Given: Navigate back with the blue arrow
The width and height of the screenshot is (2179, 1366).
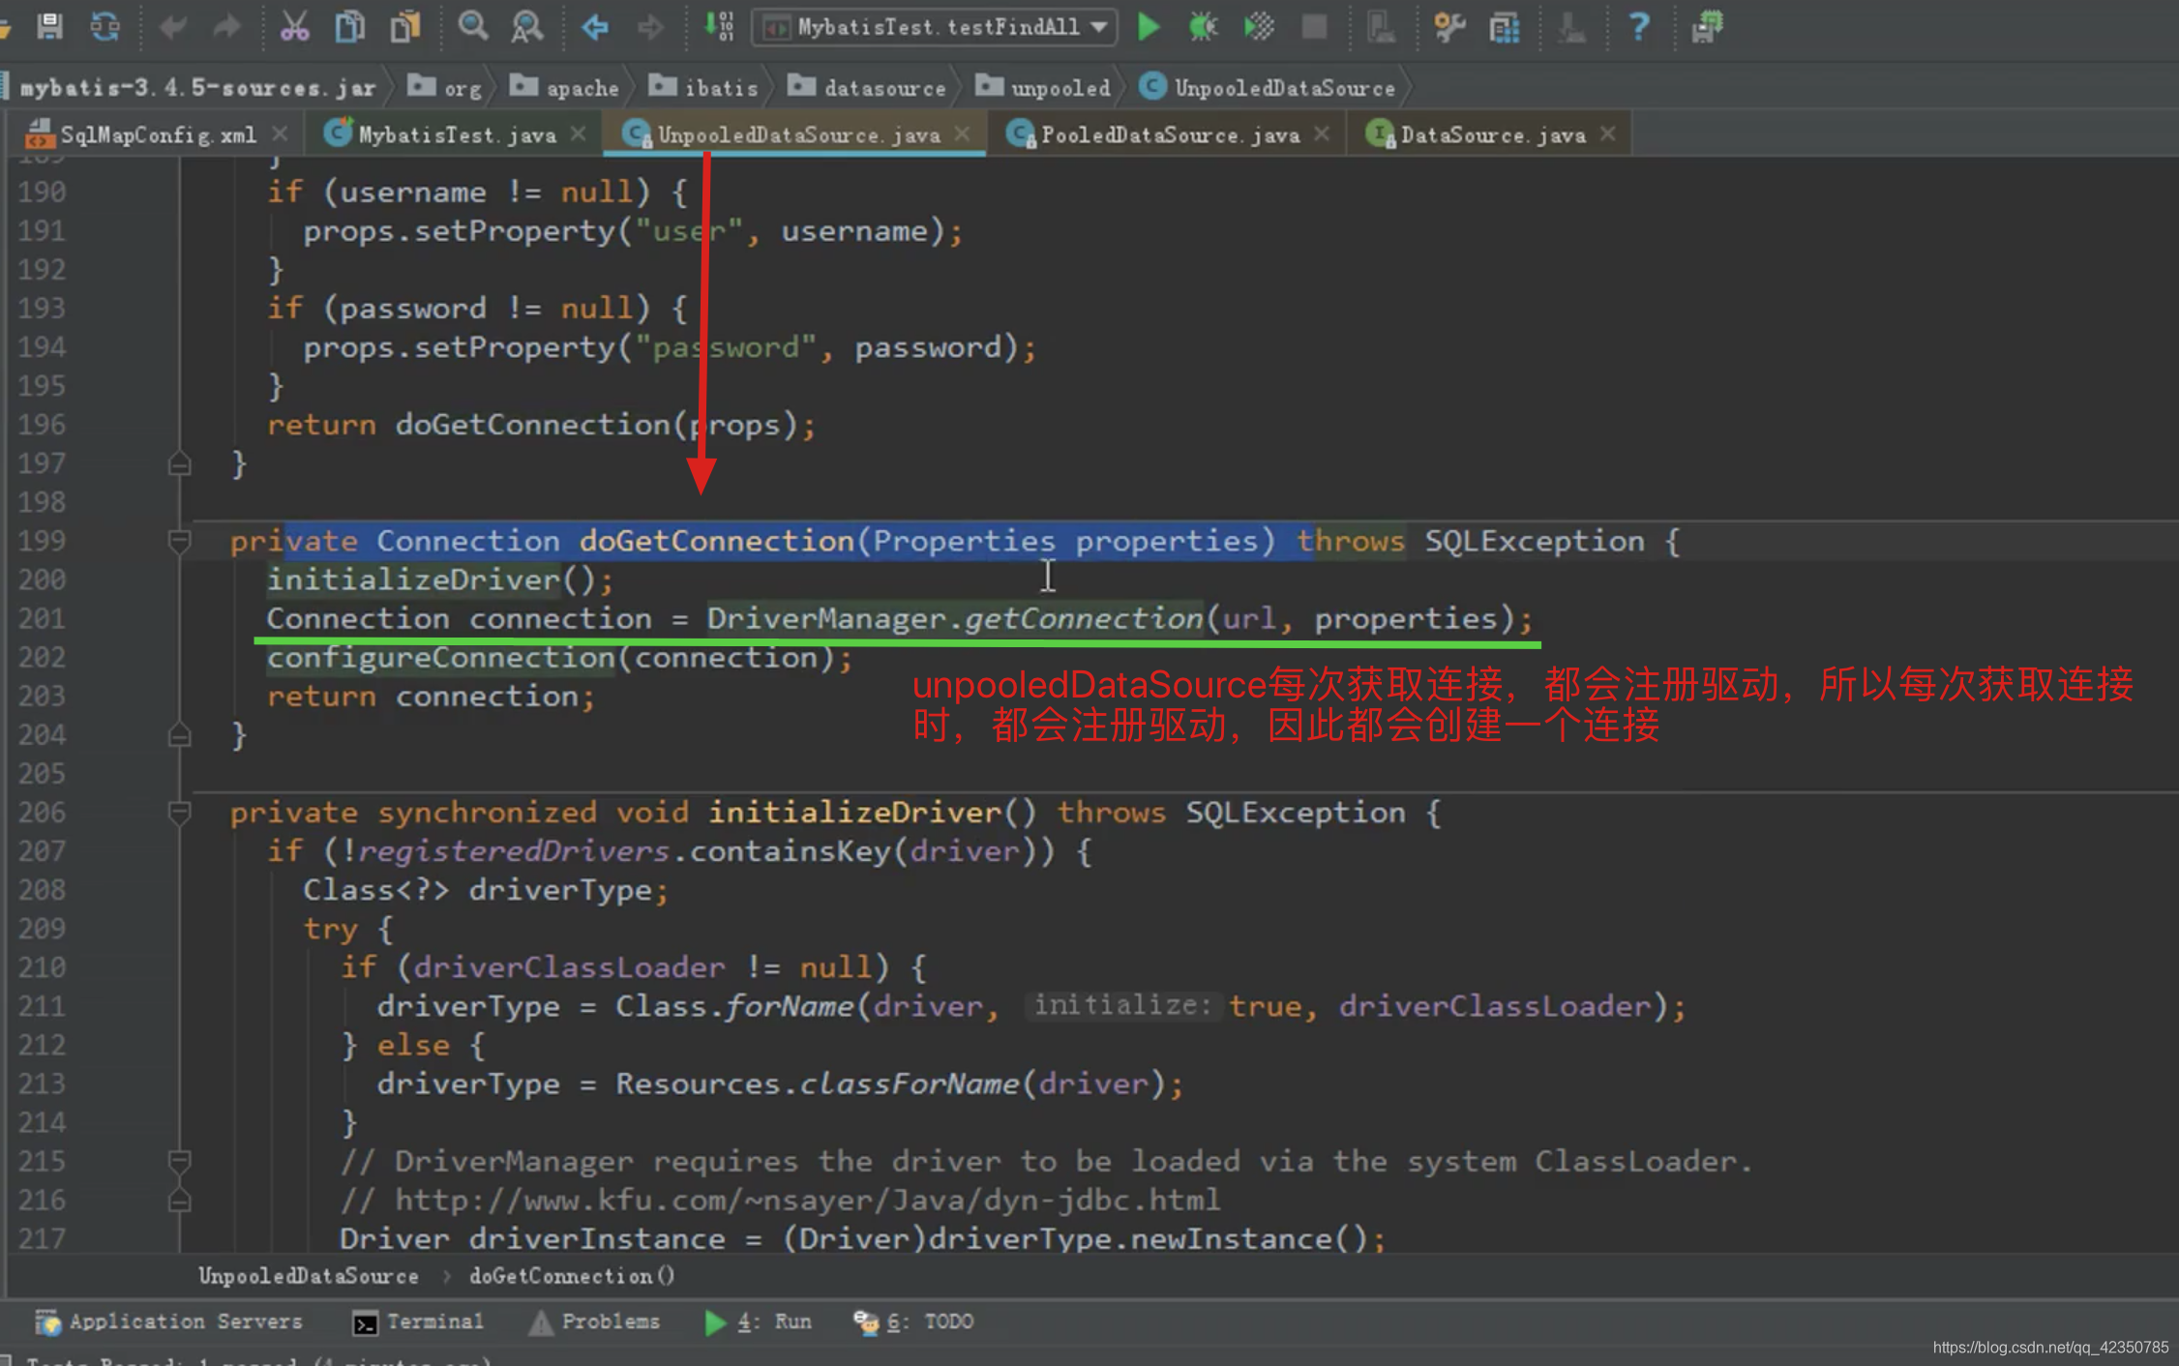Looking at the screenshot, I should (x=594, y=26).
